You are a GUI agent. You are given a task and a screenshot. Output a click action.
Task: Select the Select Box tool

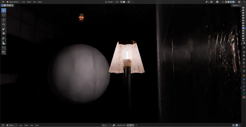pyautogui.click(x=4, y=10)
